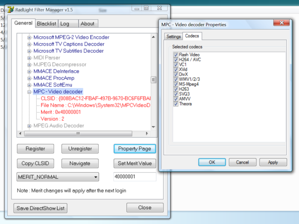Screen dimensions: 299x224
Task: Click the horizontal scroll right arrow
Action: (x=147, y=133)
